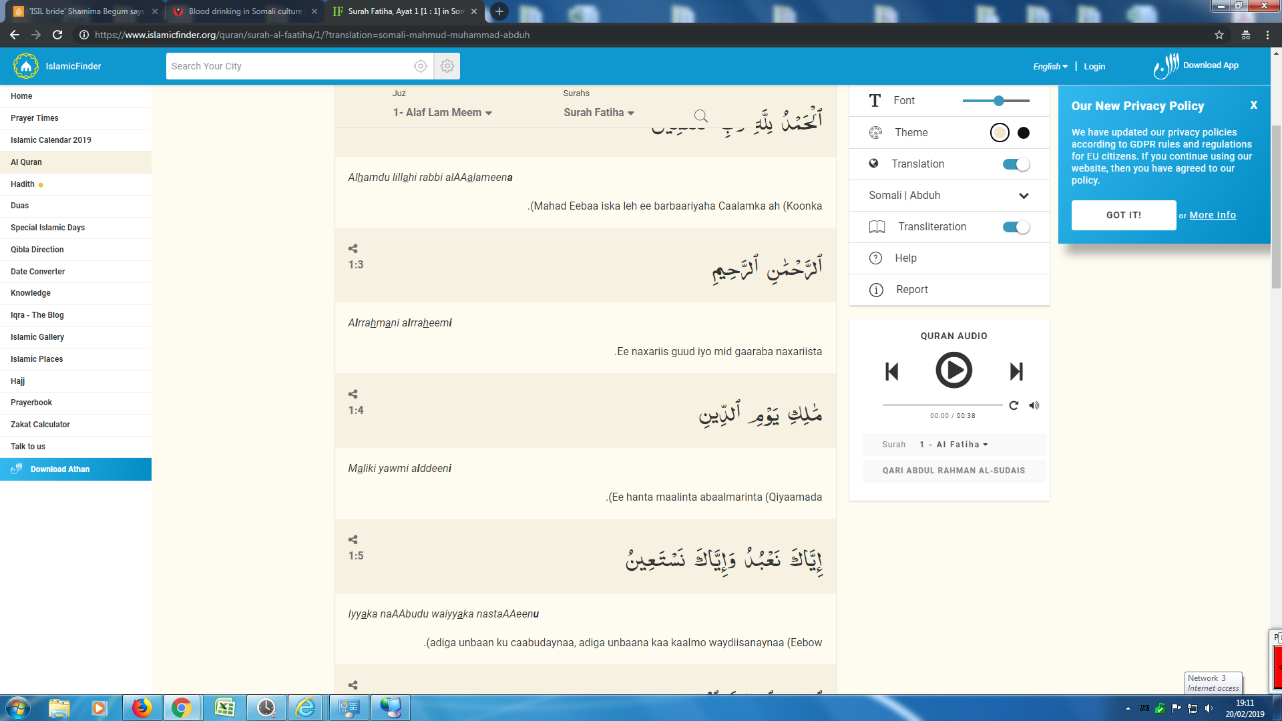Toggle the Translation switch
The image size is (1282, 721).
point(1016,164)
